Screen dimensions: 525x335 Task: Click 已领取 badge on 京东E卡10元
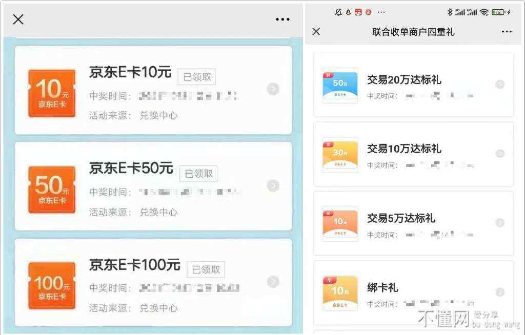coord(197,77)
